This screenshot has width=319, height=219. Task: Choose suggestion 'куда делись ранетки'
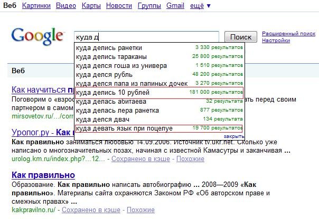pyautogui.click(x=109, y=48)
